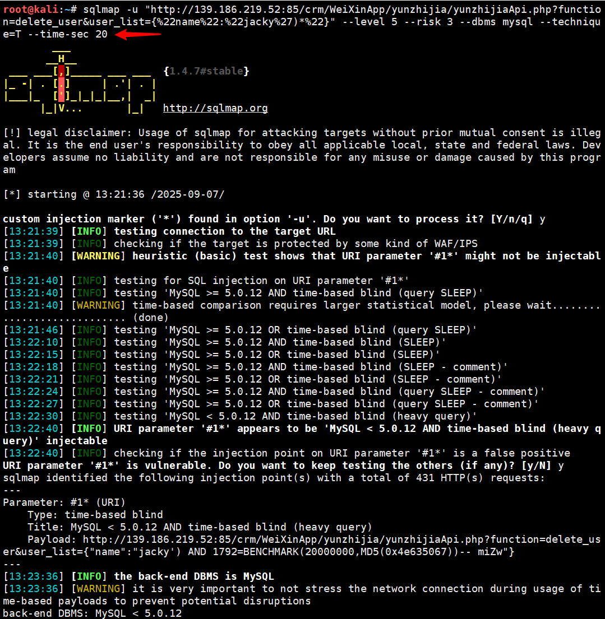Select 'back-end DBMS: MySQL < 5.0.12' line

point(93,613)
